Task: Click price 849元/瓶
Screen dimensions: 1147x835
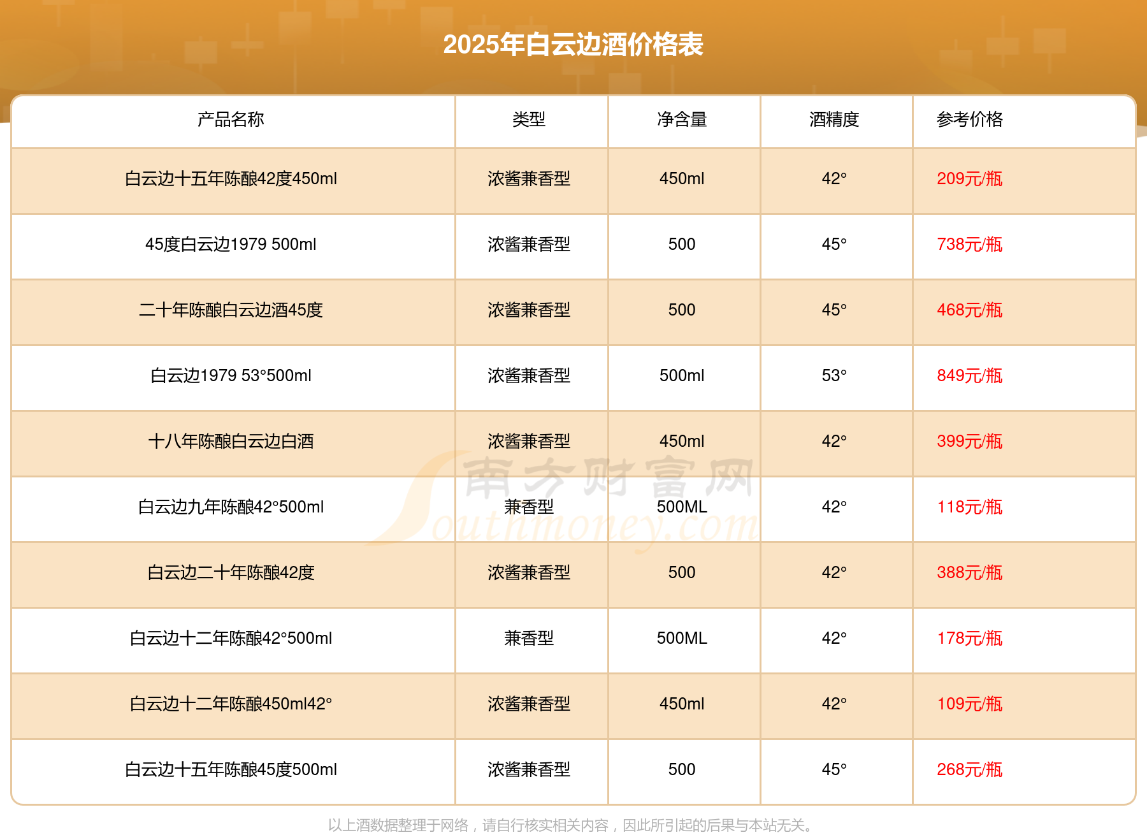Action: coord(970,375)
